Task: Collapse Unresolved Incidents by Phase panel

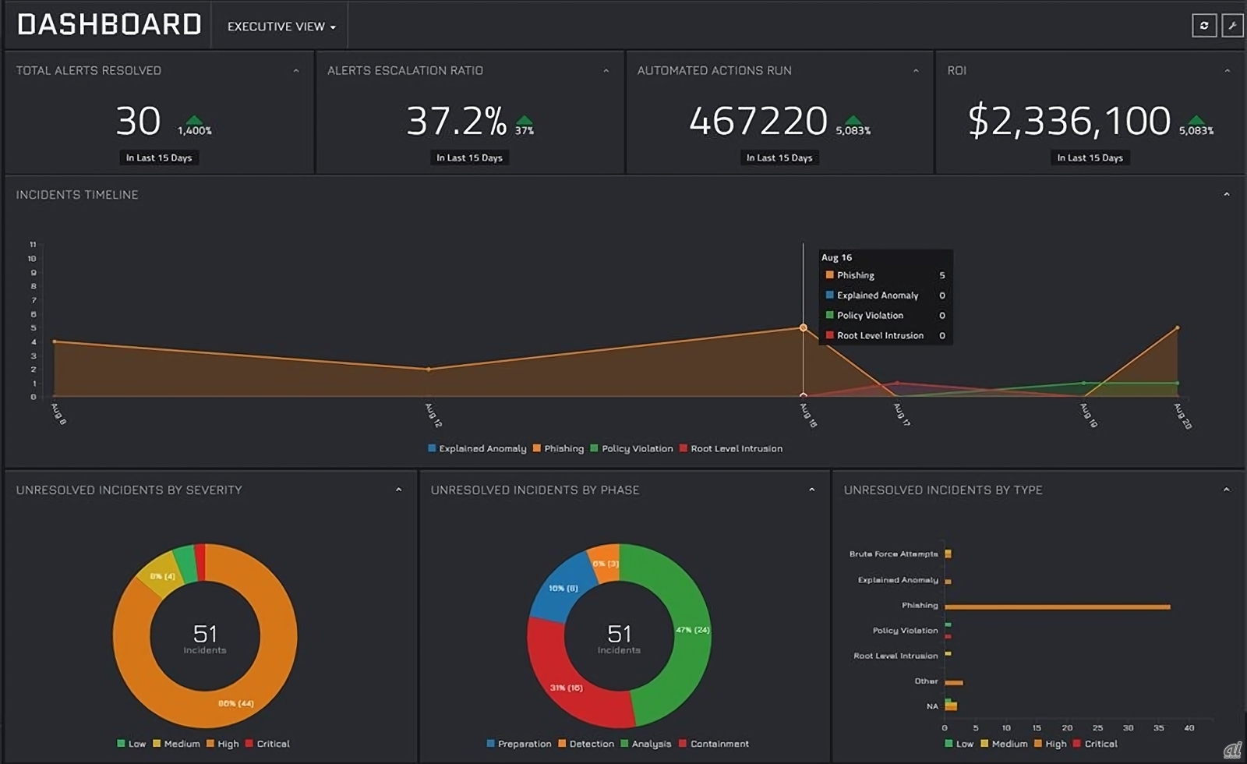Action: (x=811, y=490)
